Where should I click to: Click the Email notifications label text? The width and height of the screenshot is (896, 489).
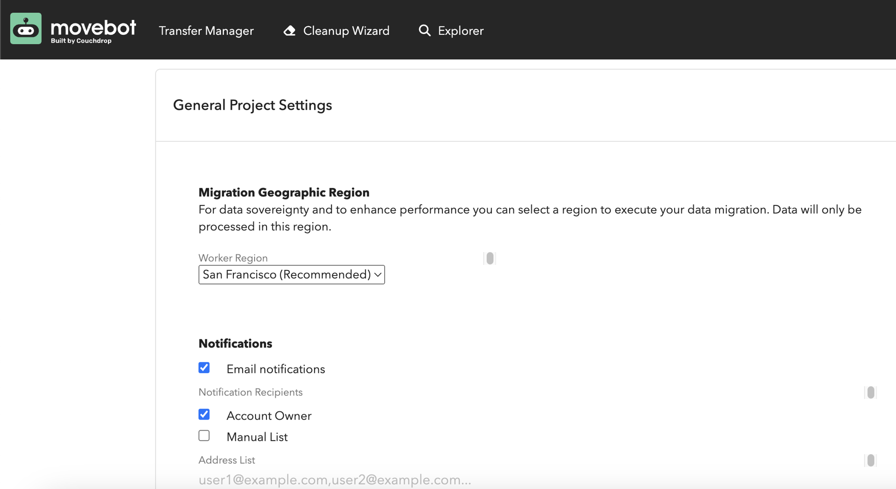click(275, 369)
